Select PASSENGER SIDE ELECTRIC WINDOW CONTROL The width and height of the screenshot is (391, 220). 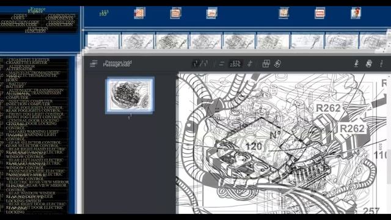click(x=35, y=175)
